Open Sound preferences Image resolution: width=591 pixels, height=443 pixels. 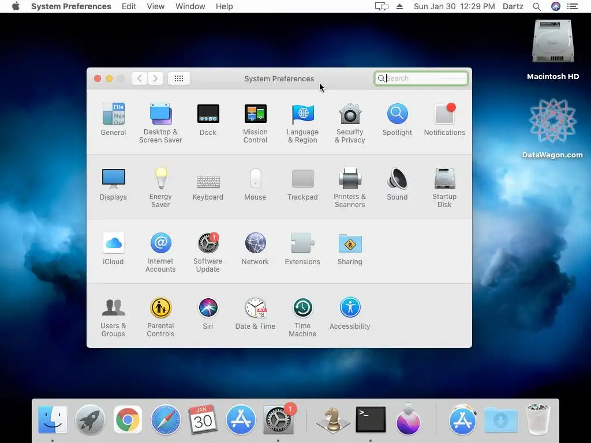[x=397, y=184]
